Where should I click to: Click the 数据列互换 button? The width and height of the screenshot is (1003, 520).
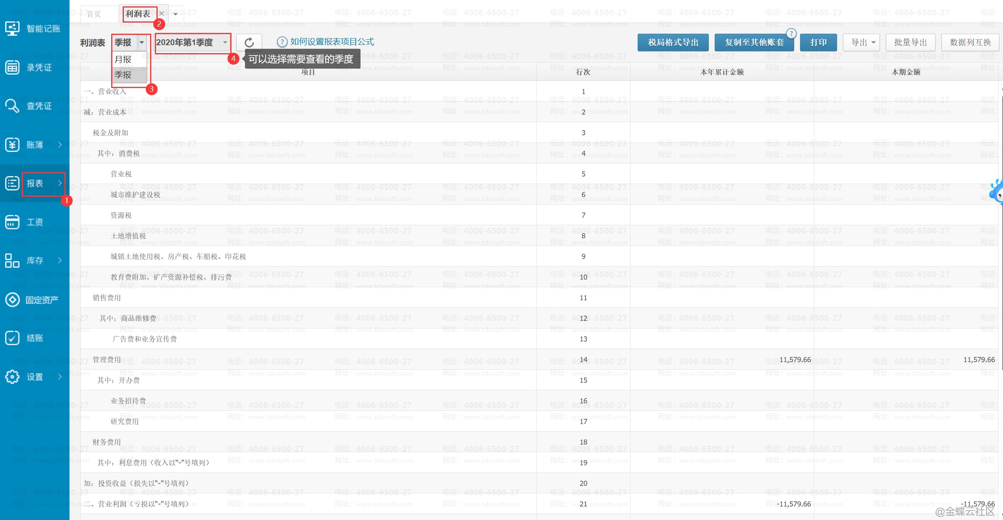(970, 42)
